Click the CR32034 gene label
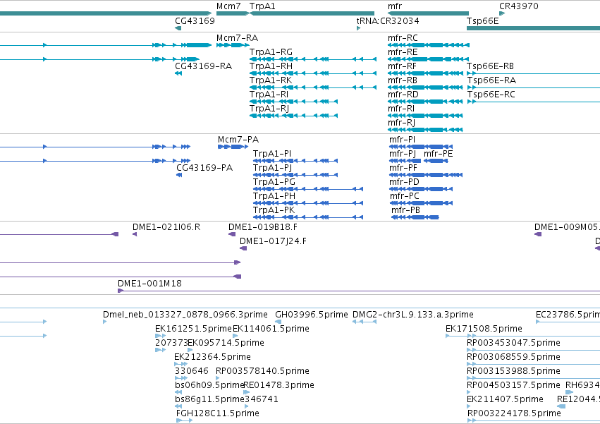 click(x=400, y=20)
